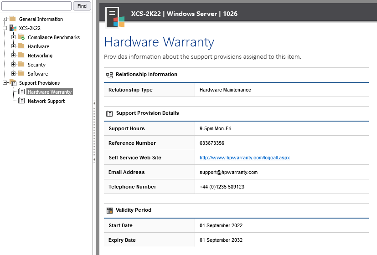The width and height of the screenshot is (377, 255).
Task: Click reference number 633673356
Action: [212, 143]
